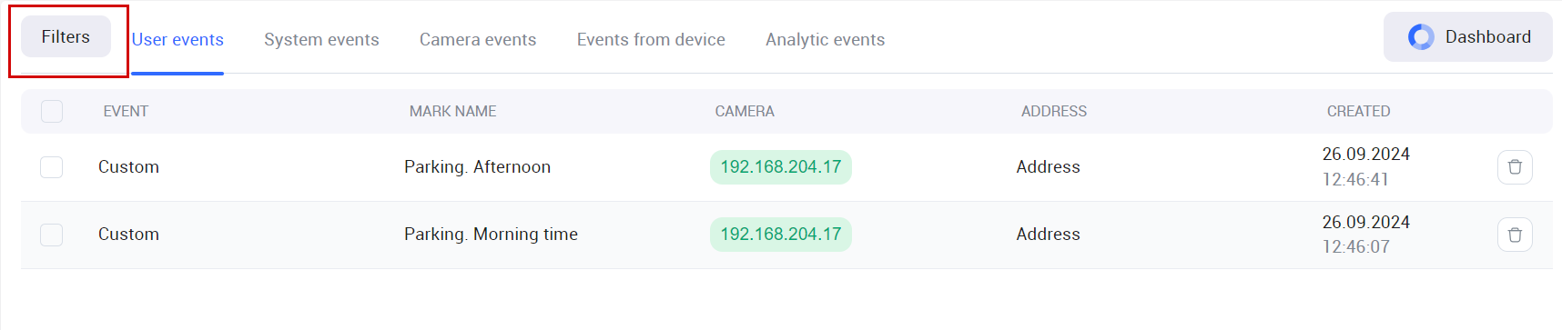This screenshot has height=330, width=1562.
Task: Click the Dashboard spinner icon
Action: 1421,37
